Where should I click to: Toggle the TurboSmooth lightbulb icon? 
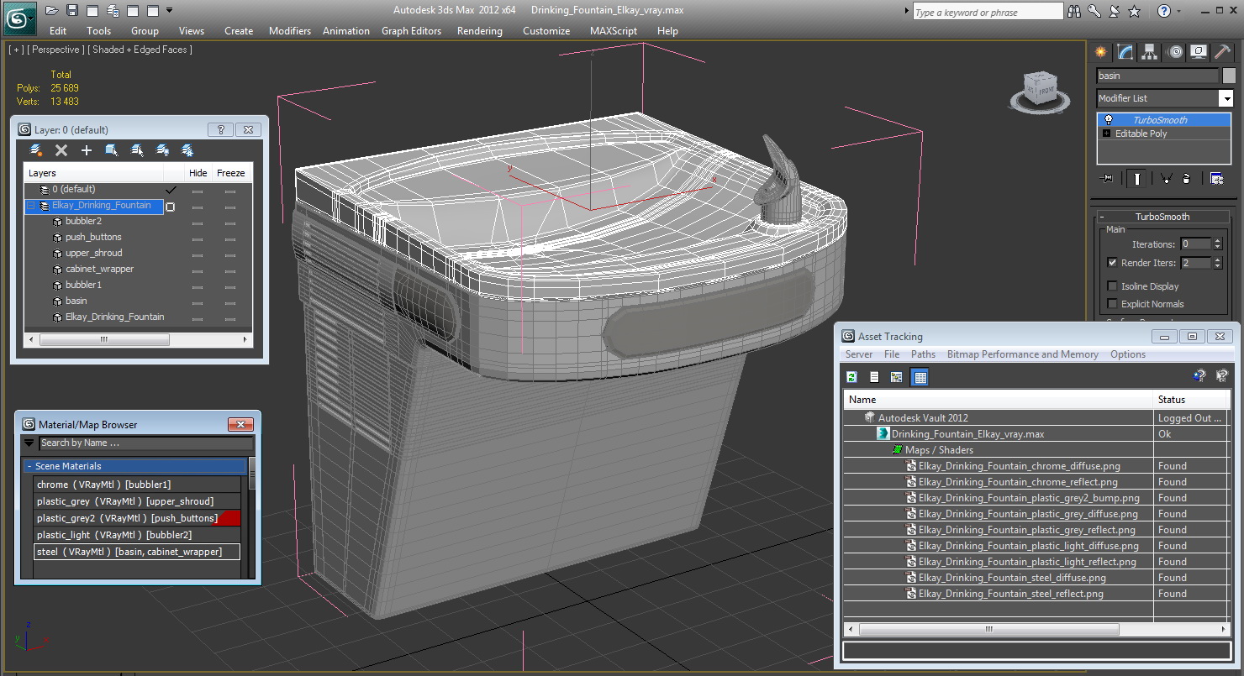pos(1109,120)
